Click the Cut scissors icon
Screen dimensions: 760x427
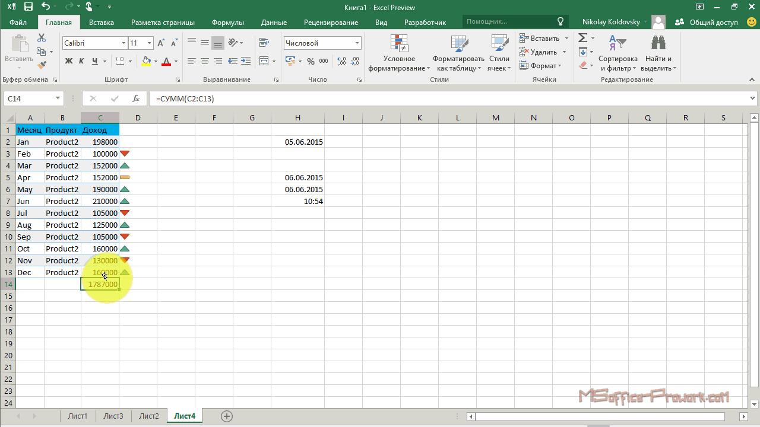click(x=42, y=38)
